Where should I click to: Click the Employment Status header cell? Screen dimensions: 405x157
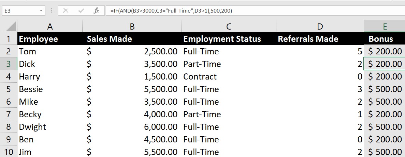click(229, 39)
